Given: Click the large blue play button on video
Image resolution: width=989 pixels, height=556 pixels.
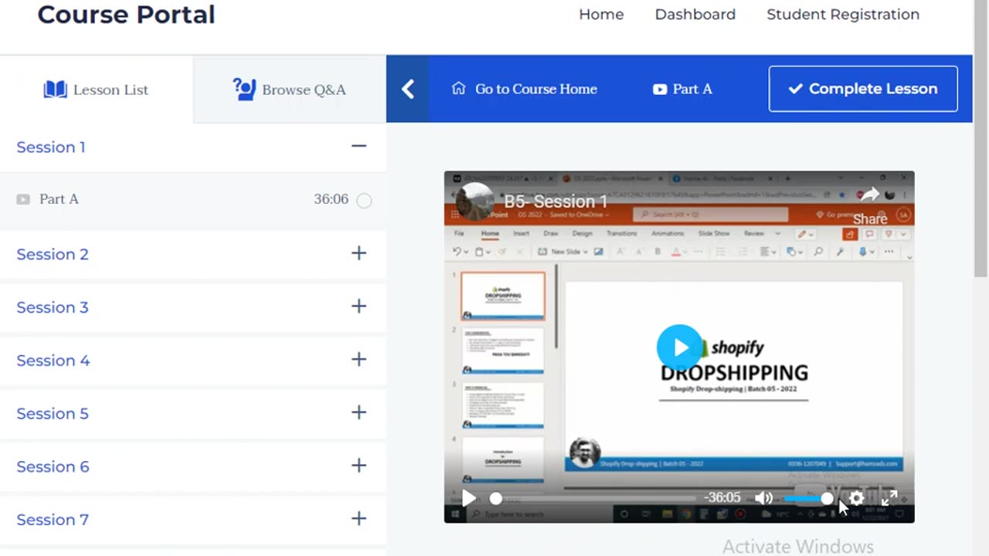Looking at the screenshot, I should coord(679,347).
